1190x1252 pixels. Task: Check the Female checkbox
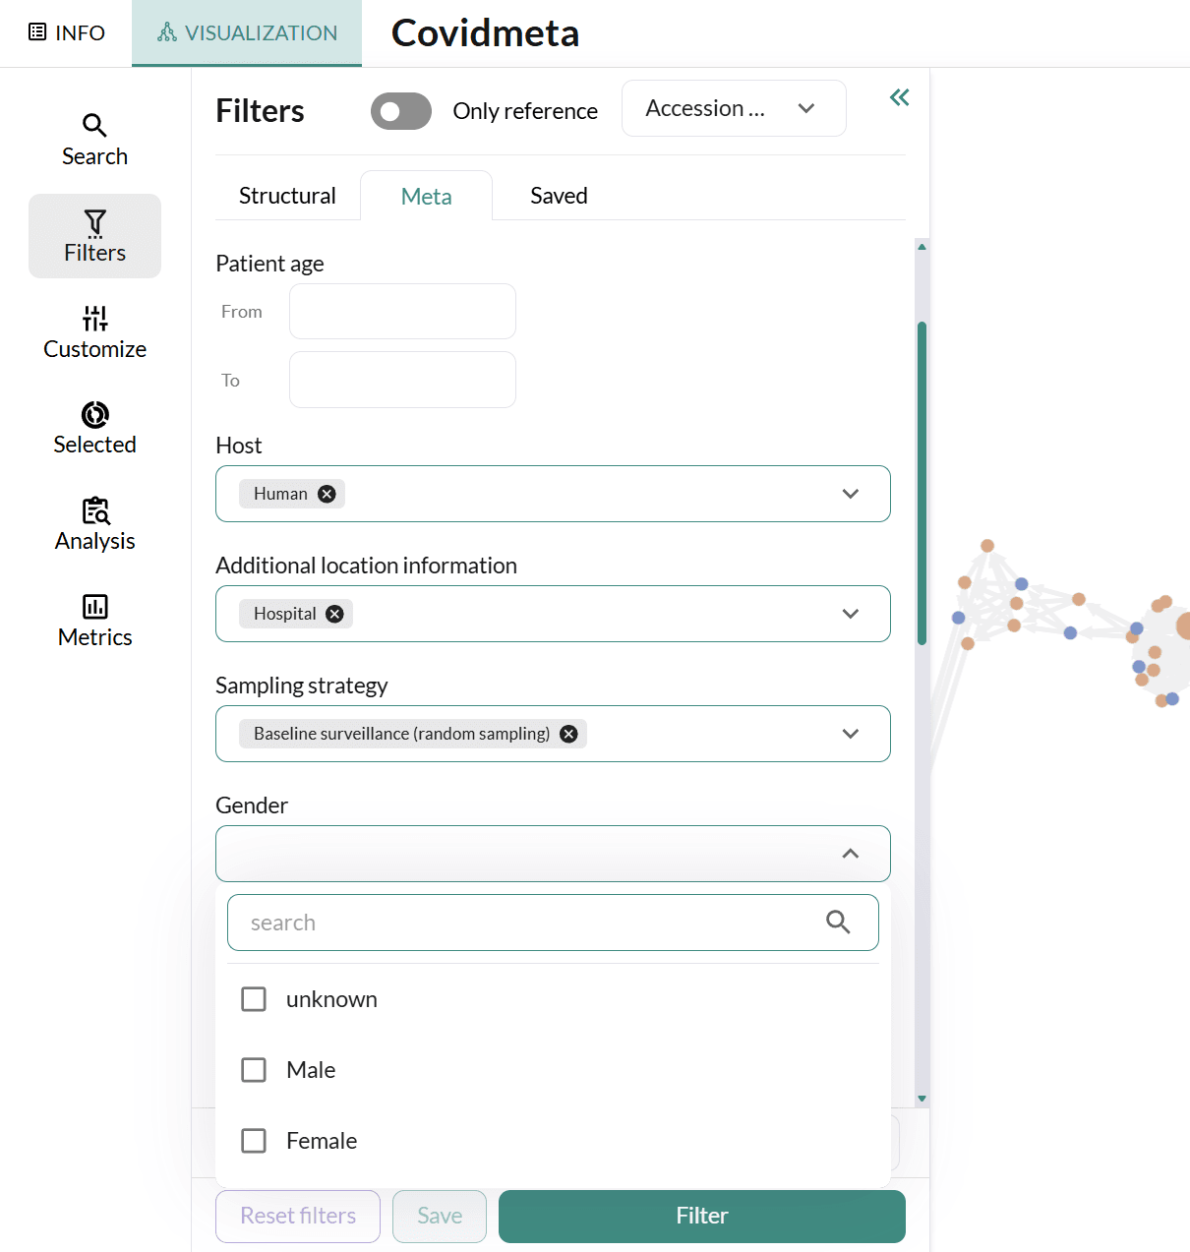click(x=254, y=1140)
